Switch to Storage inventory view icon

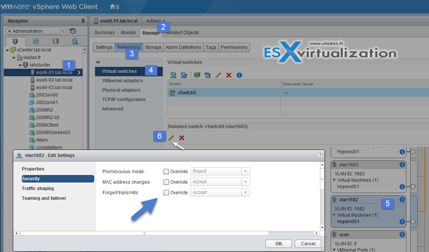point(56,41)
